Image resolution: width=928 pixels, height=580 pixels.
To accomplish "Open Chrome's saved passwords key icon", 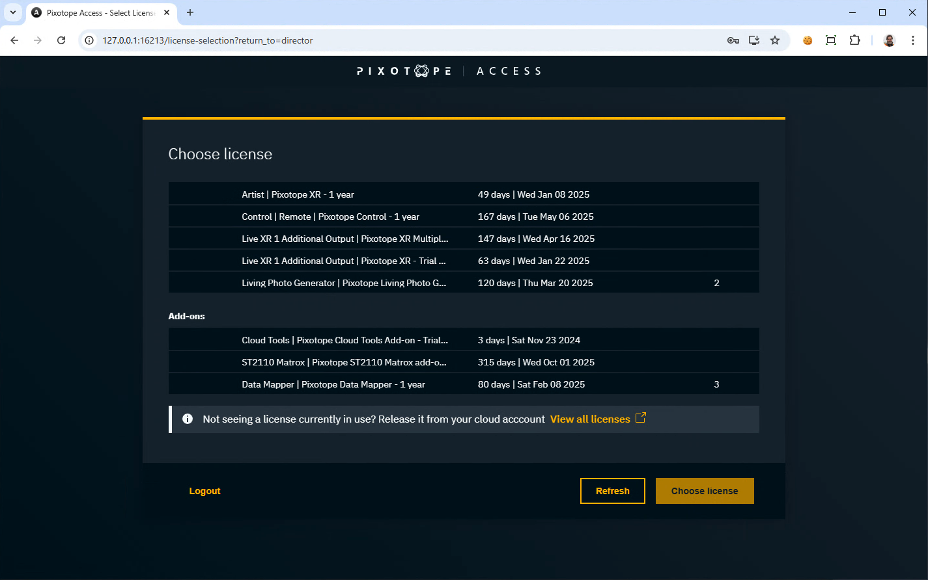I will pos(733,40).
